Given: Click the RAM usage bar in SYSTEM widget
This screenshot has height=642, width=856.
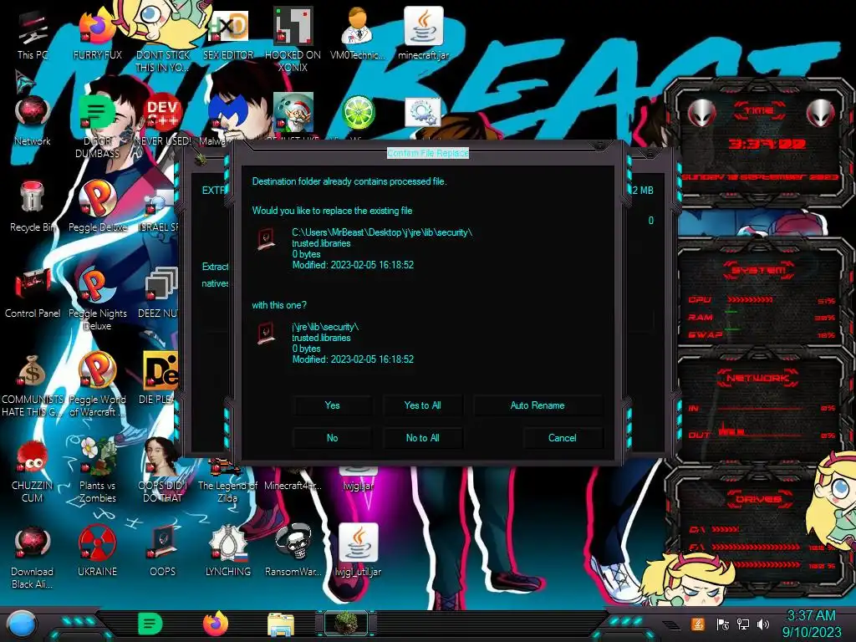Looking at the screenshot, I should pyautogui.click(x=732, y=313).
